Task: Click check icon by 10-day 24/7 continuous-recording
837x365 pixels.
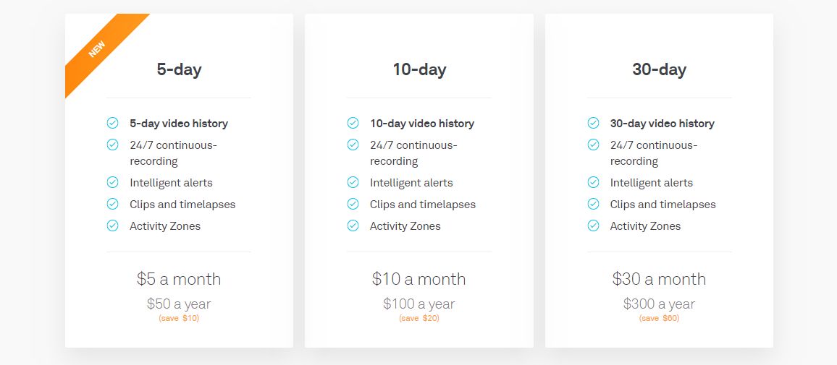Action: click(353, 145)
